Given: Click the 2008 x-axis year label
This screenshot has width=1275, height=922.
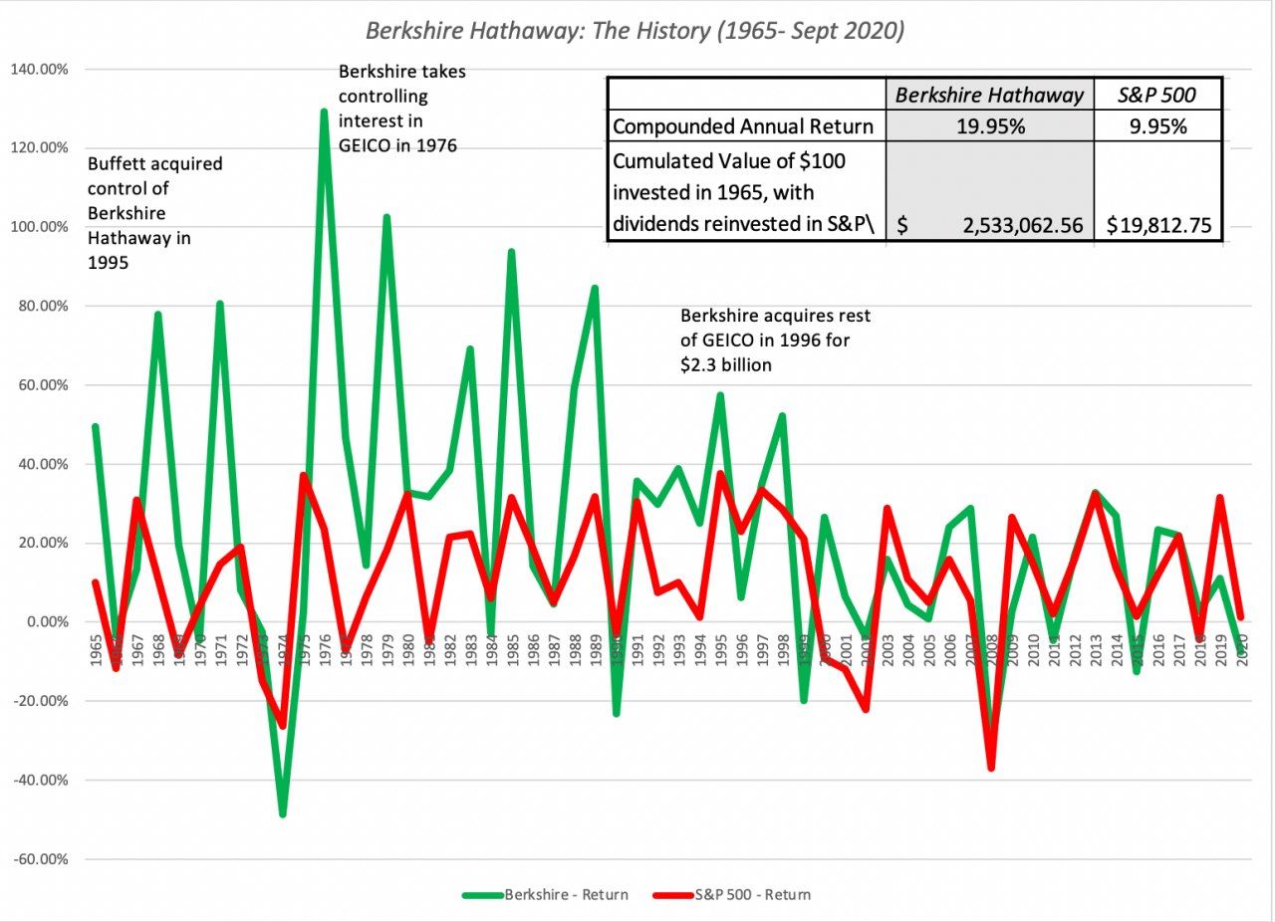Looking at the screenshot, I should click(x=991, y=652).
